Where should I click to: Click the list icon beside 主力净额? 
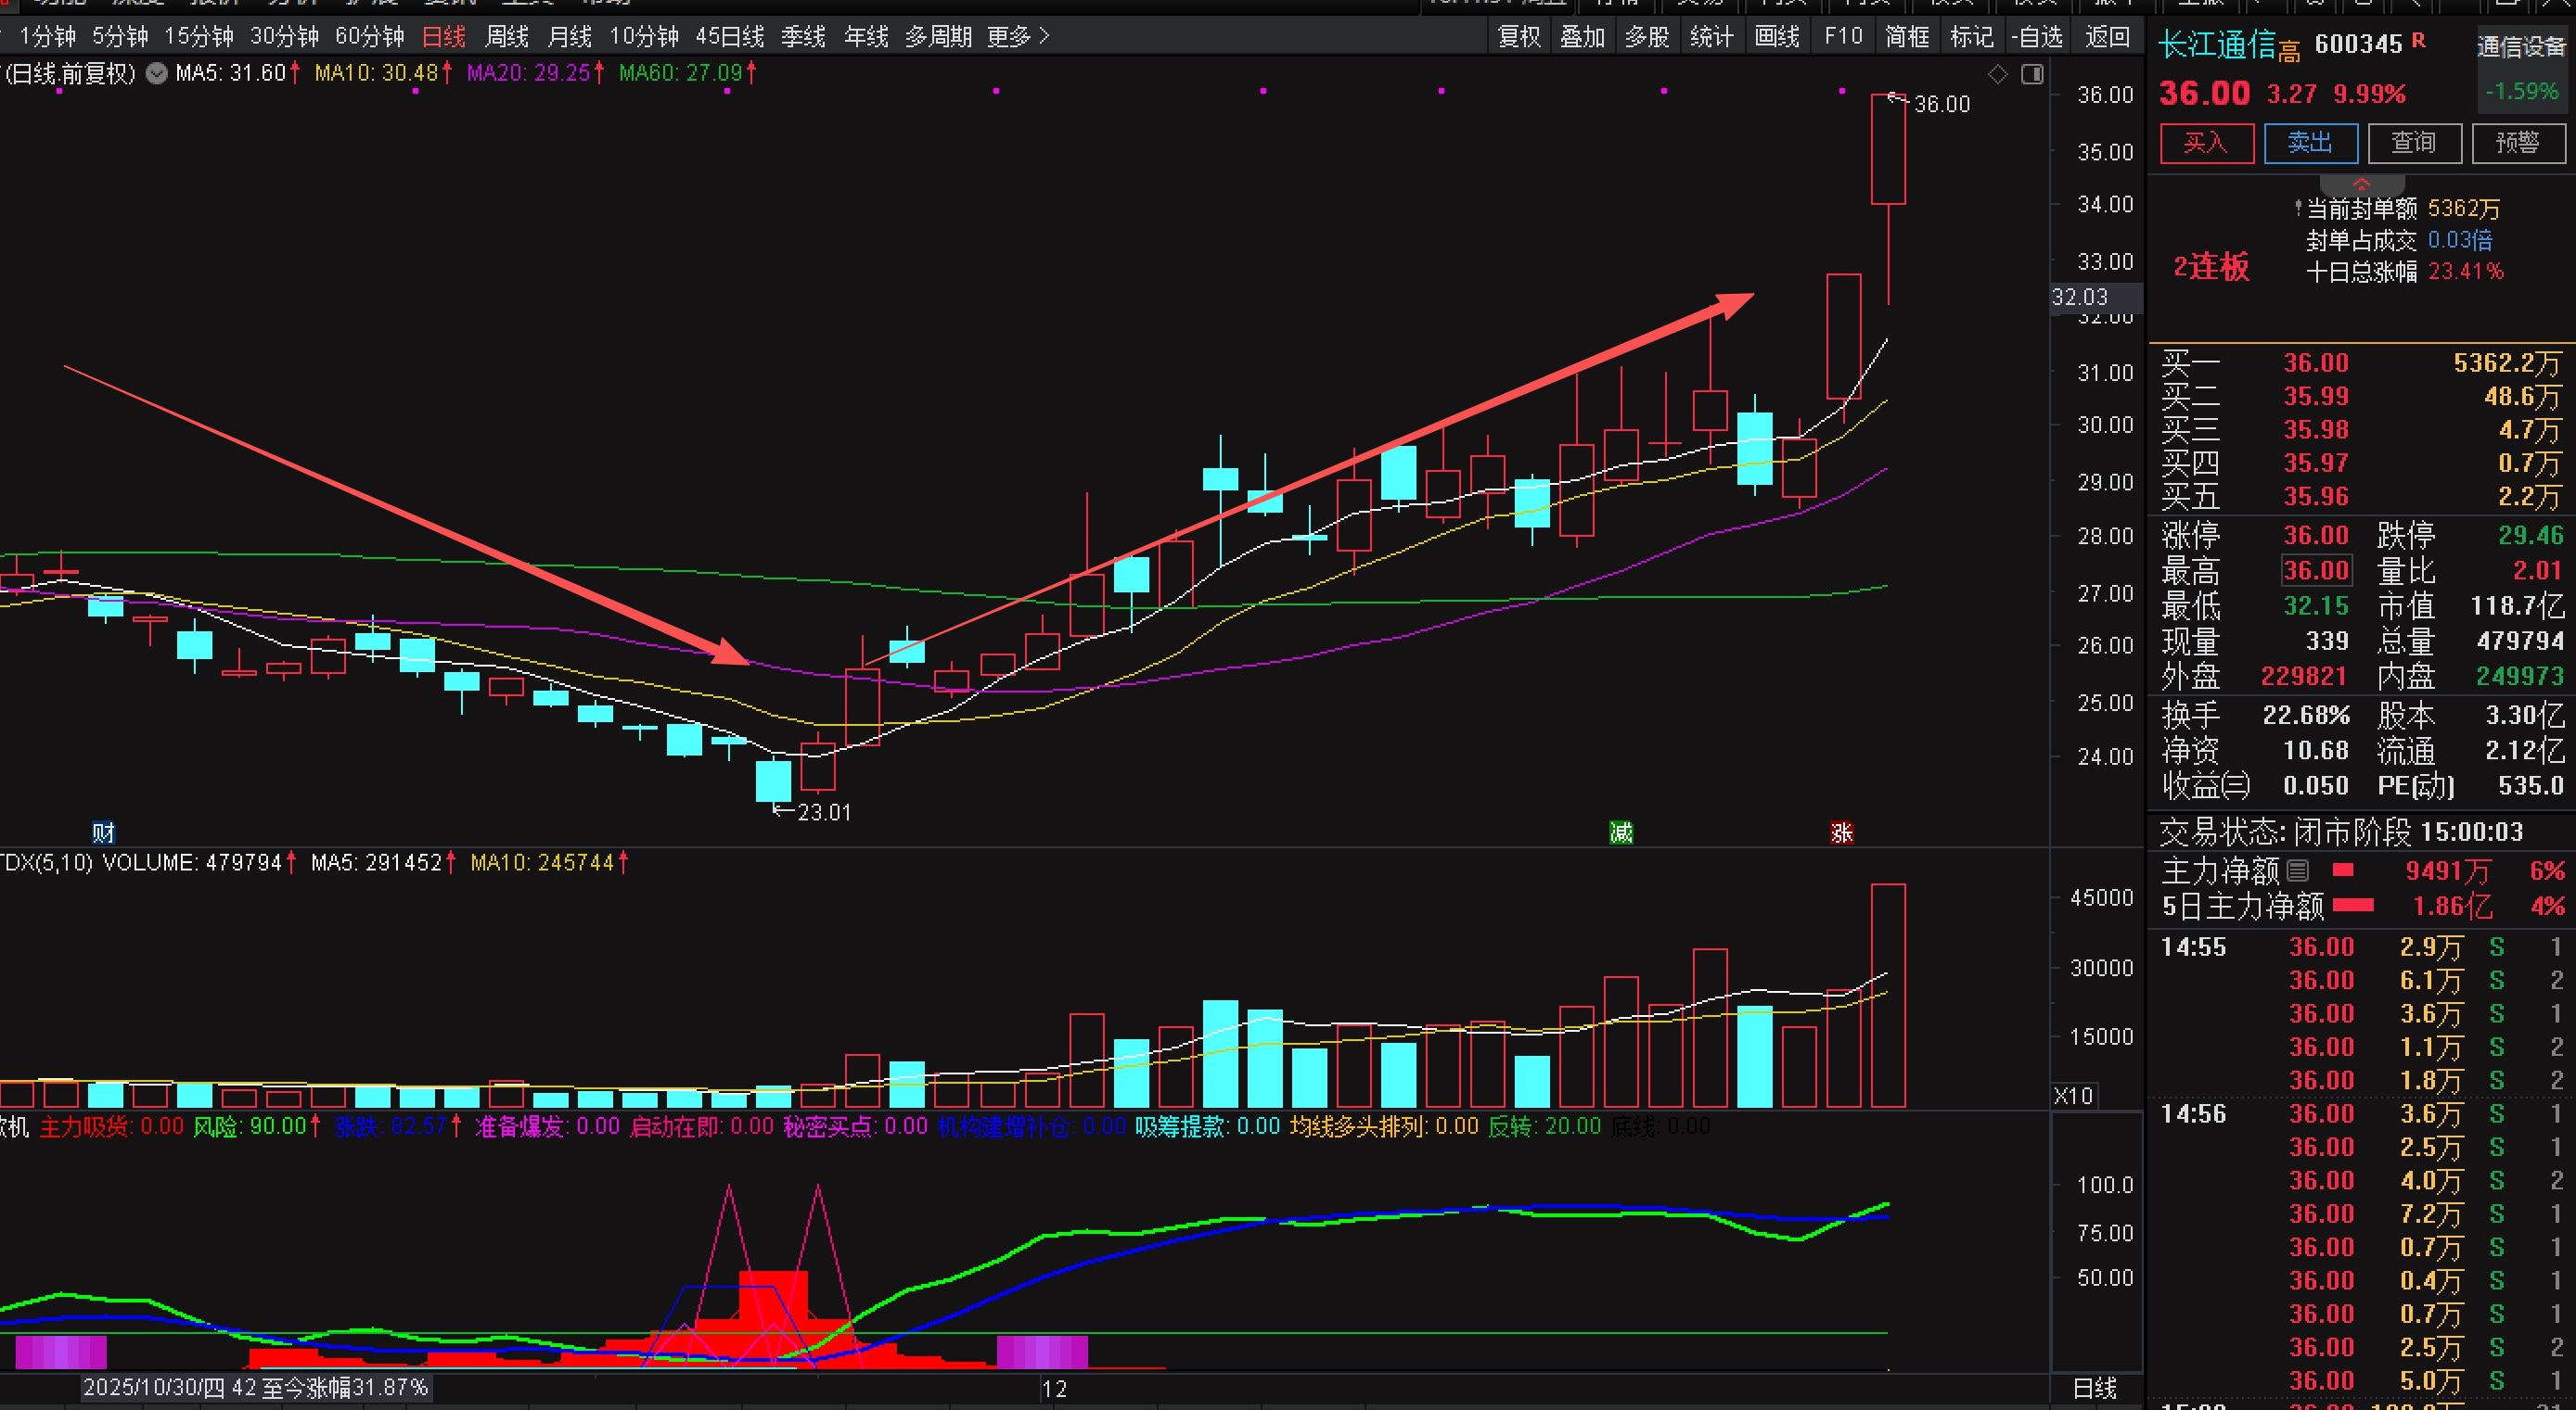(x=2298, y=870)
